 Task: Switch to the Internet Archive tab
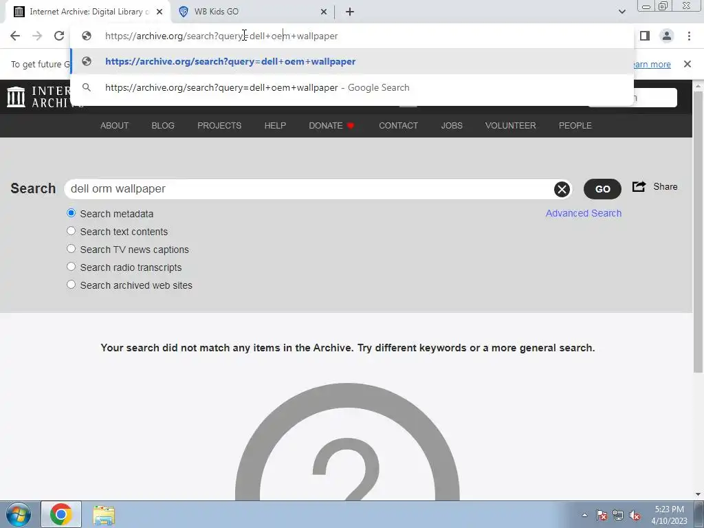point(87,12)
